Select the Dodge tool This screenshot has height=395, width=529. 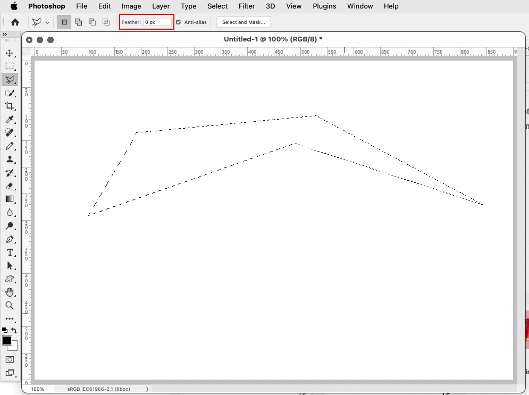[10, 225]
